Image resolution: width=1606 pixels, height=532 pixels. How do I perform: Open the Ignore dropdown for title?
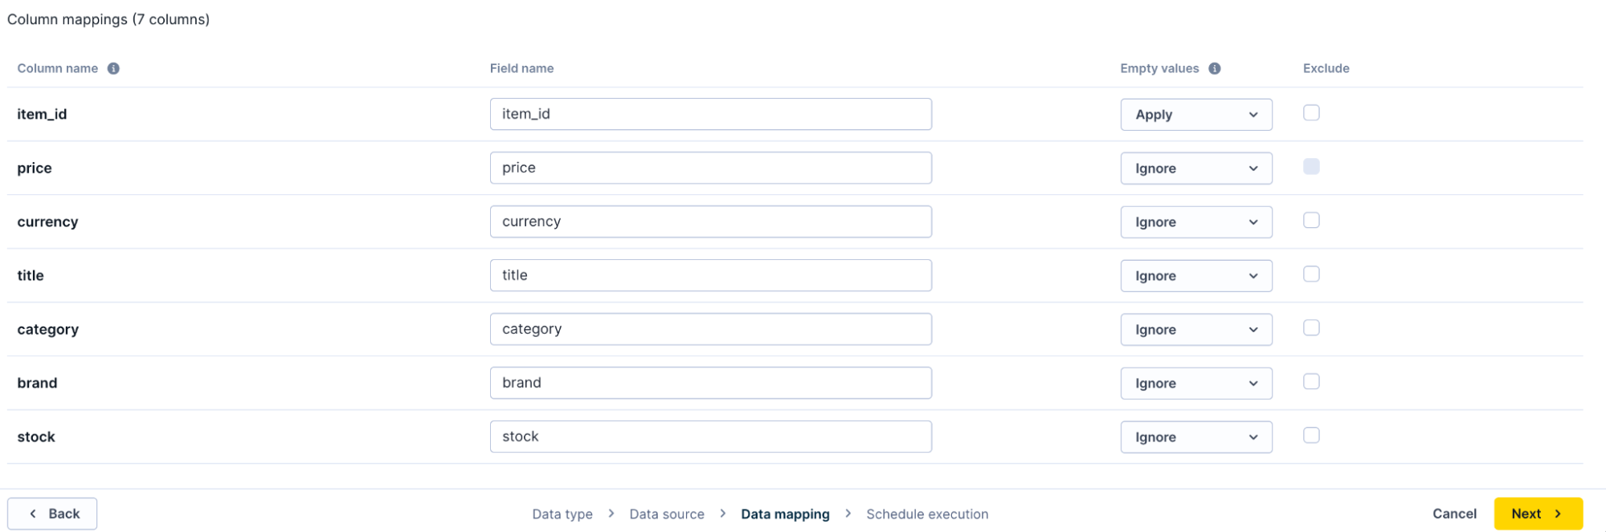[1196, 275]
